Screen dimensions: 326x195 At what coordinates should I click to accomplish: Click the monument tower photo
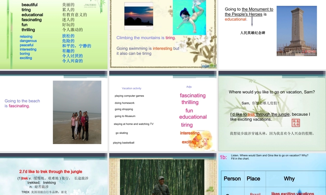point(297,31)
